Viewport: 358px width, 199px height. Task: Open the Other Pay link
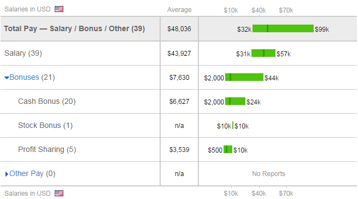tap(26, 174)
